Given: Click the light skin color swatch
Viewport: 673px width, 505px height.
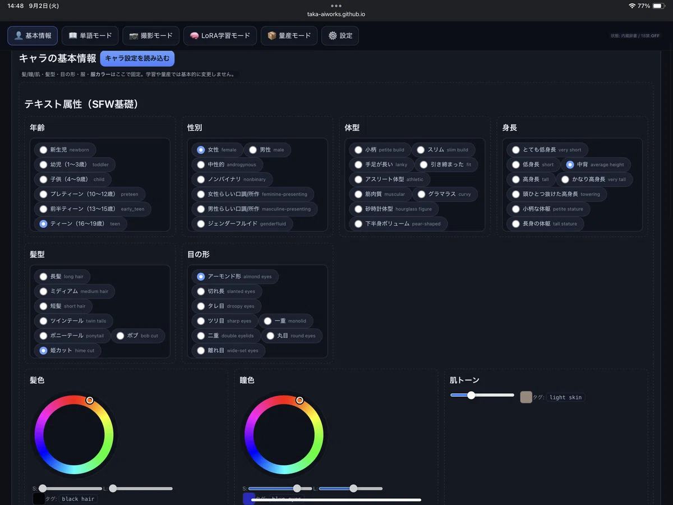Looking at the screenshot, I should 526,397.
